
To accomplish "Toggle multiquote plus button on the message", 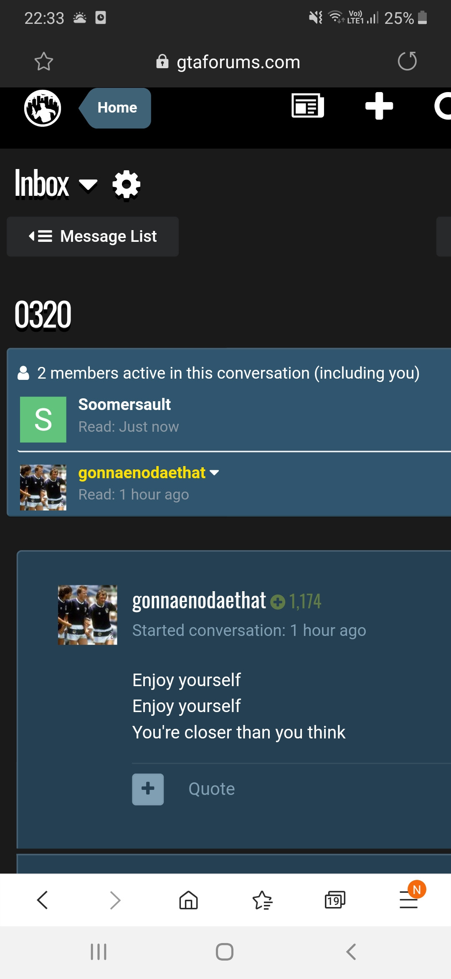I will (148, 789).
